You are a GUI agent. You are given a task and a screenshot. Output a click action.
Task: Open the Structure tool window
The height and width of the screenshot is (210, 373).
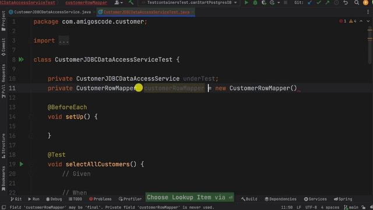(x=3, y=146)
